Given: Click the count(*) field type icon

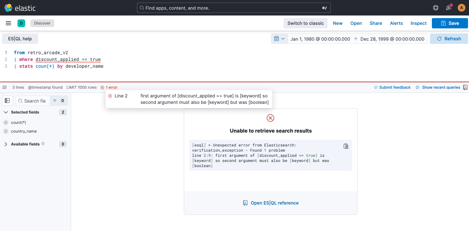Looking at the screenshot, I should 5,123.
